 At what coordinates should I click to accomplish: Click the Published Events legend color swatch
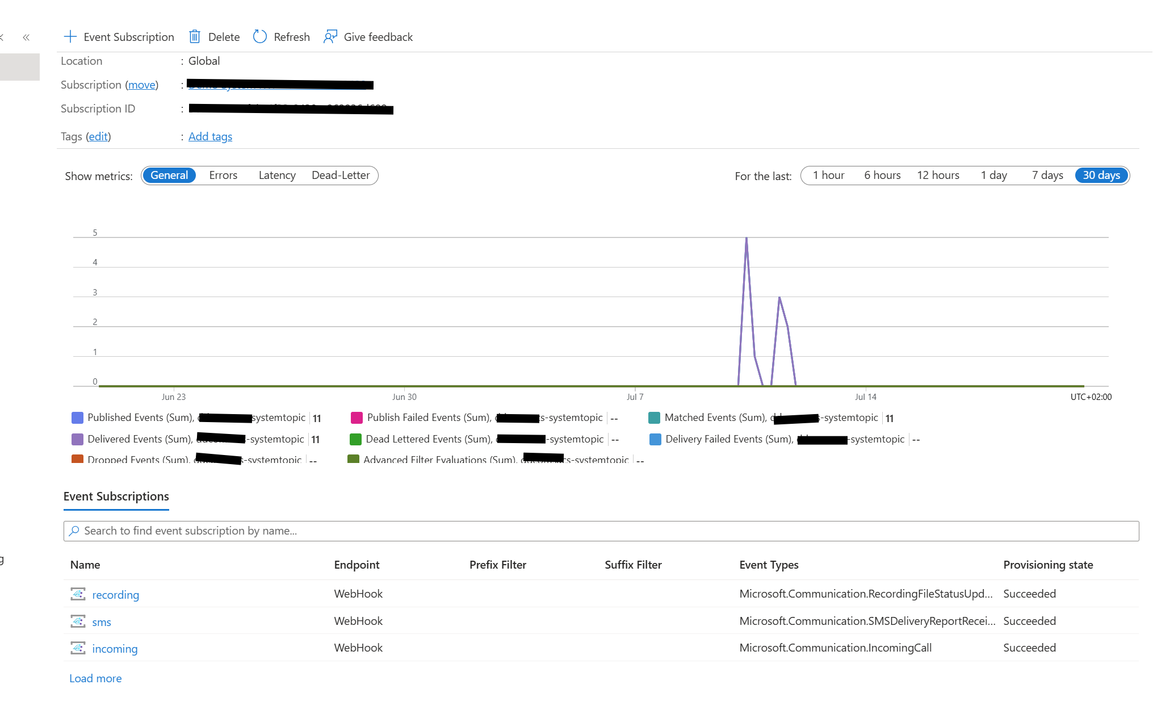tap(77, 418)
